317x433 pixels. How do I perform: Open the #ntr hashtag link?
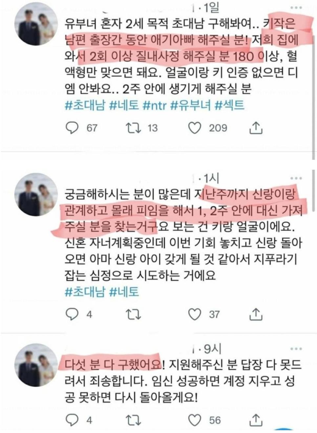click(155, 105)
